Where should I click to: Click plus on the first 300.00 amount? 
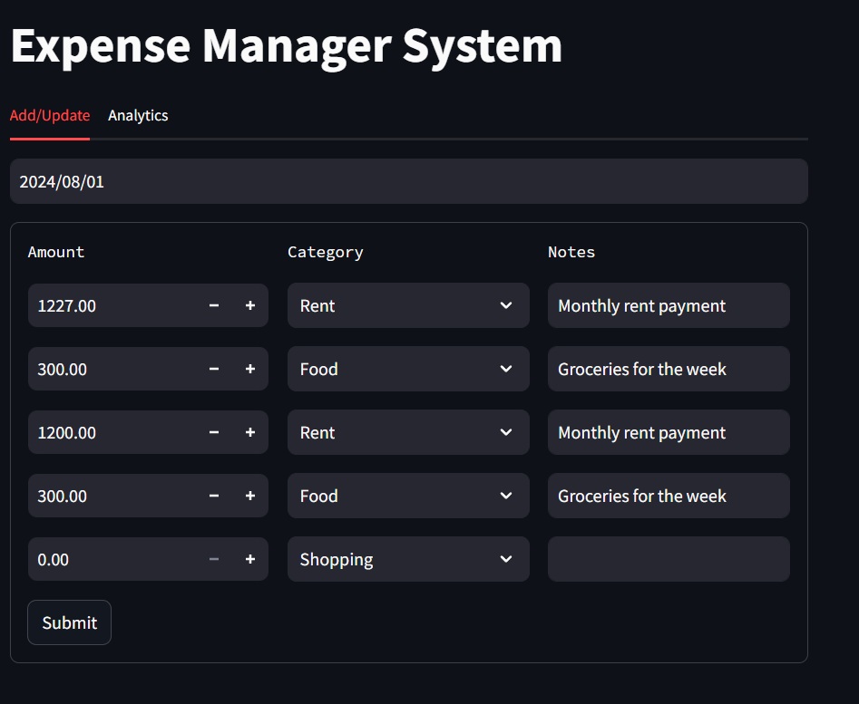249,369
